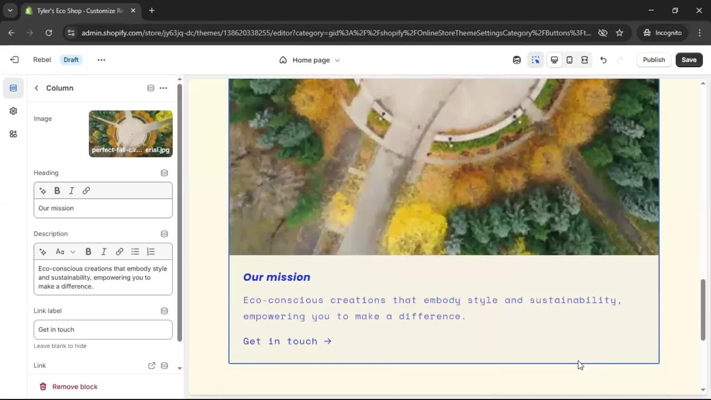Toggle the inspector selection mode
This screenshot has width=711, height=400.
coord(535,60)
